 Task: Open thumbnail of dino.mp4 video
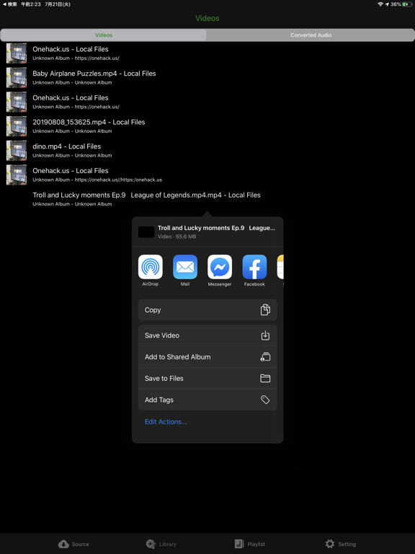click(17, 151)
